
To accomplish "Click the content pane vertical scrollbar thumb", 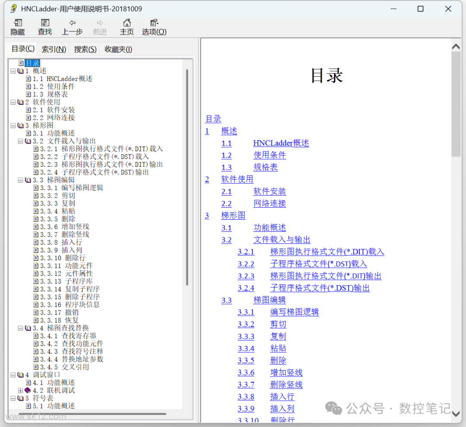I will point(456,104).
